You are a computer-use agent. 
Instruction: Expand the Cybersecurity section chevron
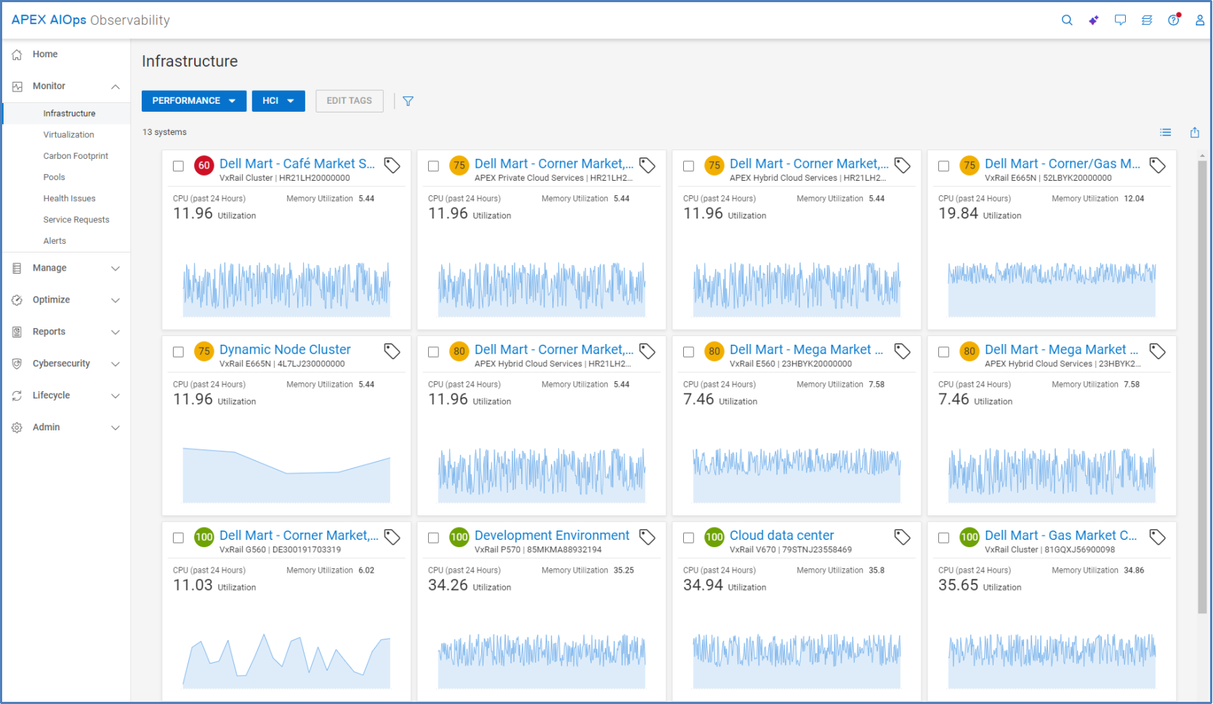(x=116, y=364)
